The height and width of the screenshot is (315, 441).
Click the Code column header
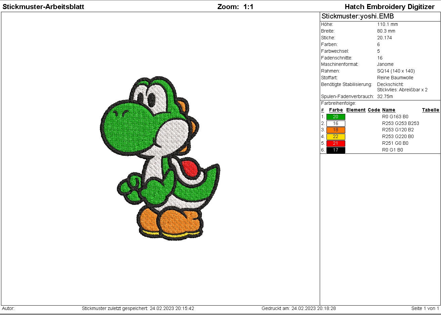pos(374,110)
